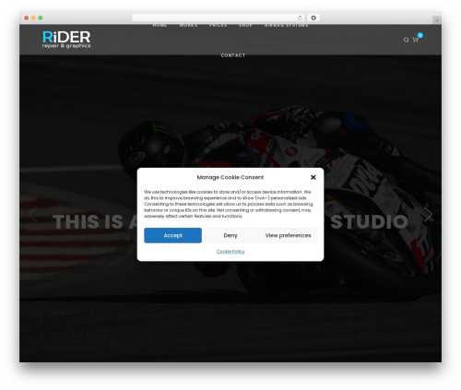Select the PRICES menu item

[x=219, y=25]
